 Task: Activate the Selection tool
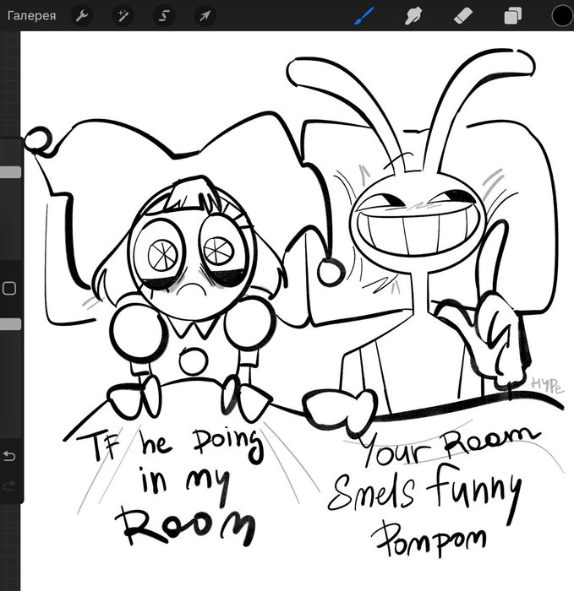coord(164,16)
